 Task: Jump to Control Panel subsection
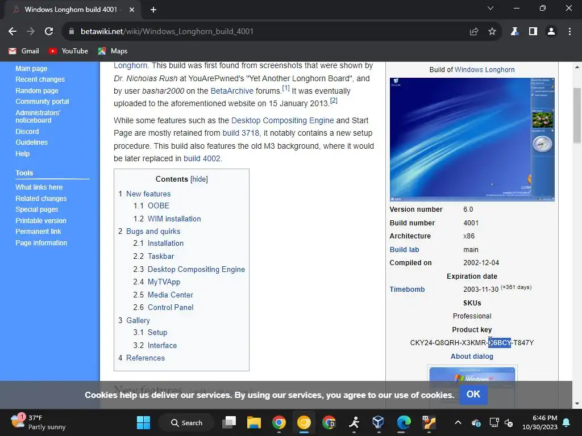(171, 307)
